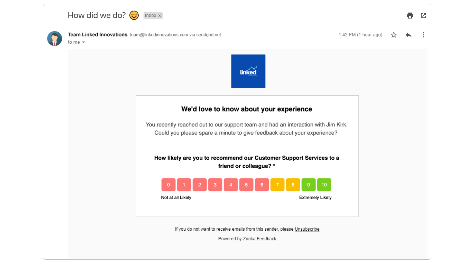Image resolution: width=474 pixels, height=264 pixels.
Task: Print the email
Action: click(x=409, y=15)
